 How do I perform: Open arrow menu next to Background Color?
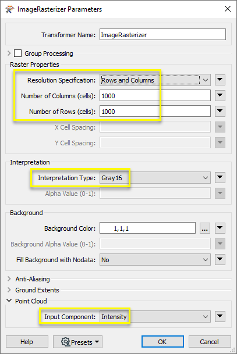click(220, 228)
